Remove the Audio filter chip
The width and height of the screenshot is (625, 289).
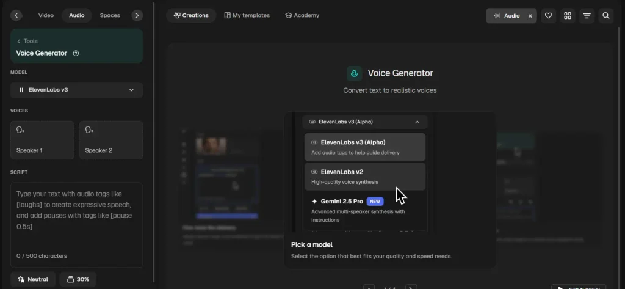pos(530,16)
